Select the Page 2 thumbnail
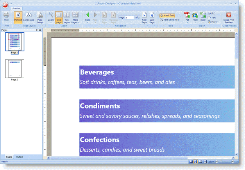Image resolution: width=245 pixels, height=170 pixels. [x=14, y=68]
